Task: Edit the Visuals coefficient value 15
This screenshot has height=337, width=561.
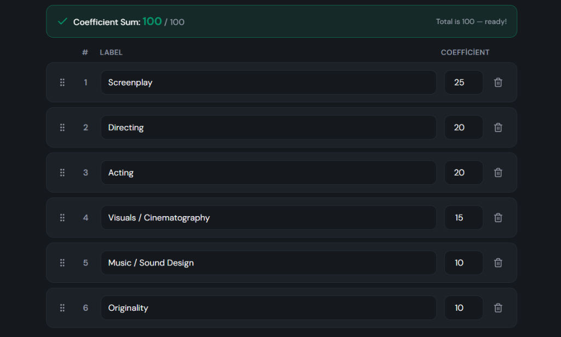Action: pos(463,218)
